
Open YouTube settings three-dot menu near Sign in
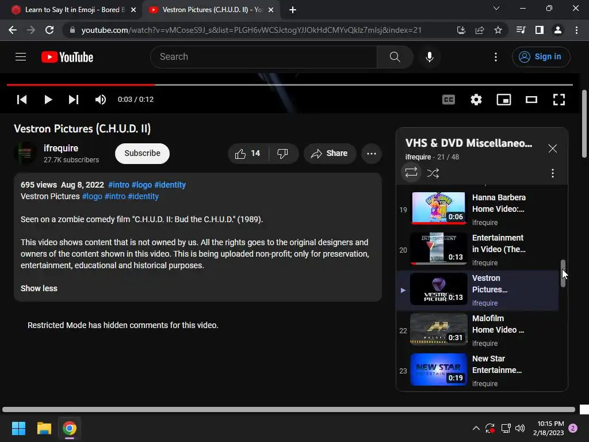coord(496,57)
